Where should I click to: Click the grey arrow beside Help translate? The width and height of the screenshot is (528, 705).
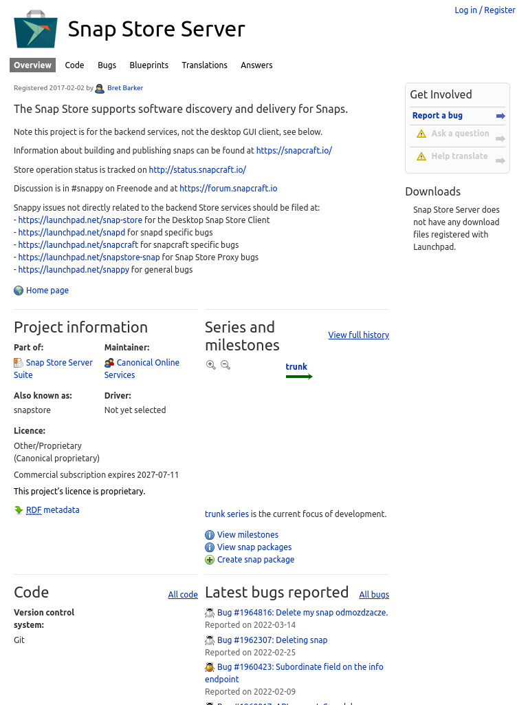click(x=500, y=160)
